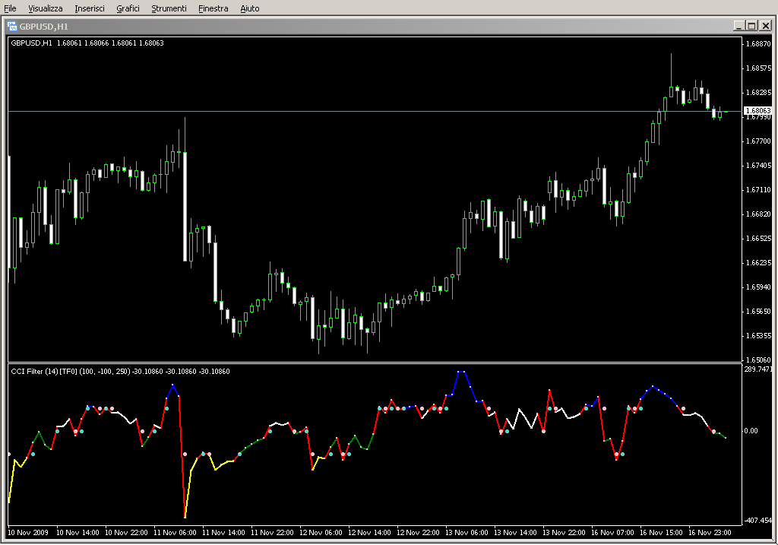Click the 16 Nov 07:00 time label

click(x=612, y=533)
